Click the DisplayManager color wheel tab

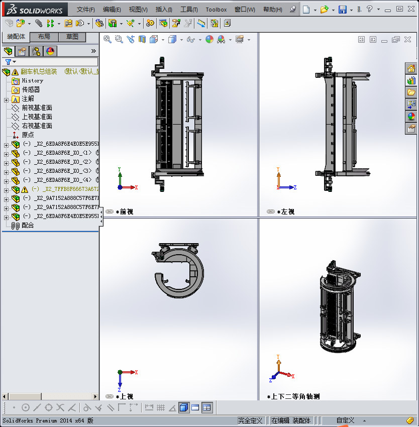50,51
